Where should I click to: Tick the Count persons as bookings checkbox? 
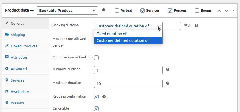pyautogui.click(x=96, y=58)
